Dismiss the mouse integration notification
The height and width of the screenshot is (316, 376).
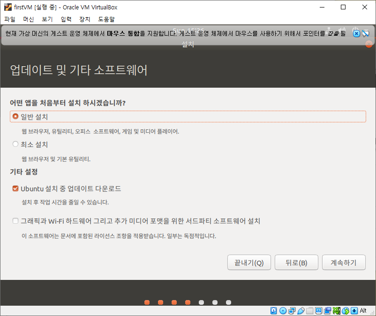356,34
